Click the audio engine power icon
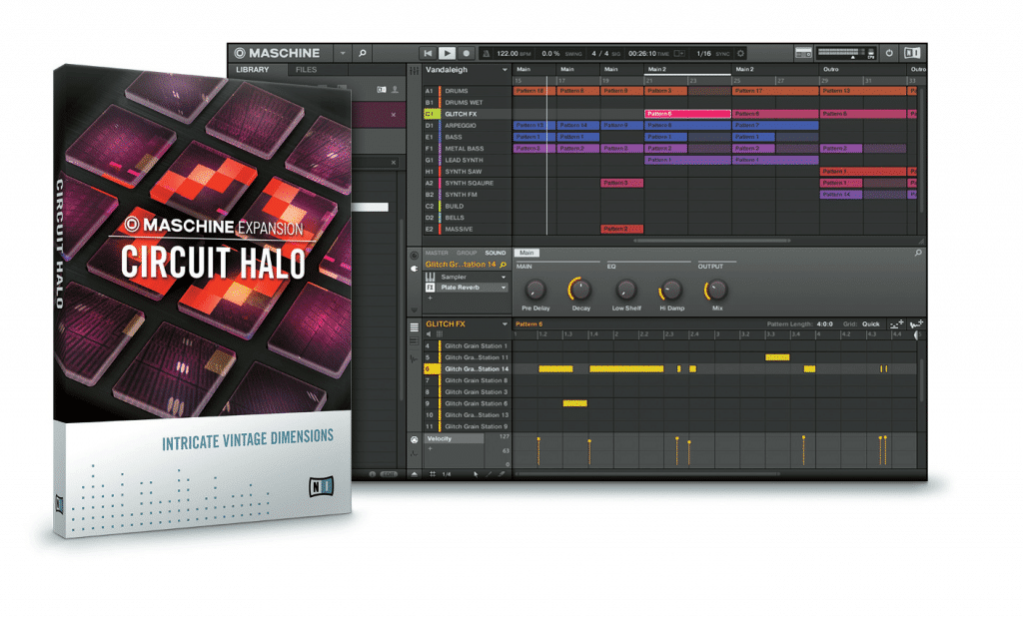The height and width of the screenshot is (617, 1023). click(x=889, y=53)
